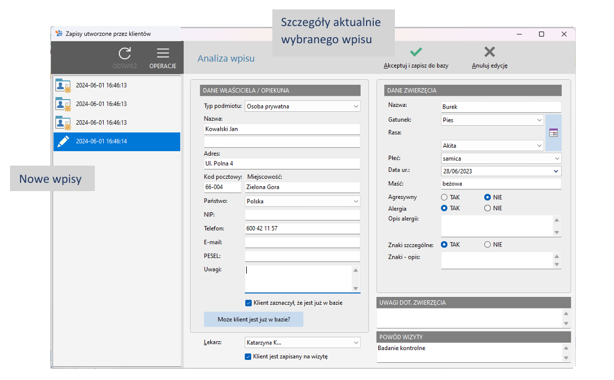
Task: Click into the owner Uwagi text area
Action: [x=298, y=279]
